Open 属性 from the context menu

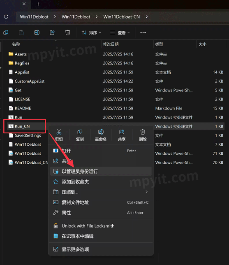click(101, 213)
